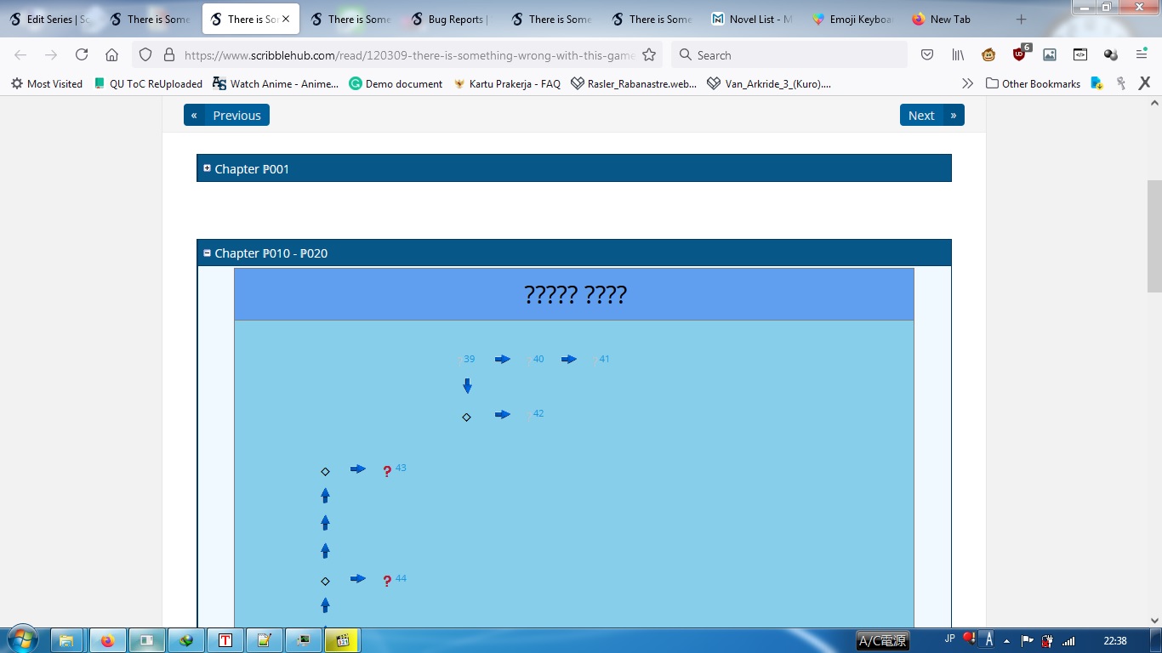Viewport: 1162px width, 653px height.
Task: Switch to the Novel List tab
Action: coord(752,19)
